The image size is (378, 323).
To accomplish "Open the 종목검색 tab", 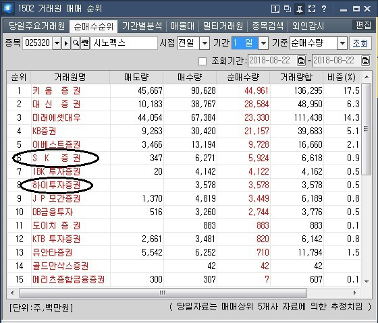I will click(x=267, y=26).
